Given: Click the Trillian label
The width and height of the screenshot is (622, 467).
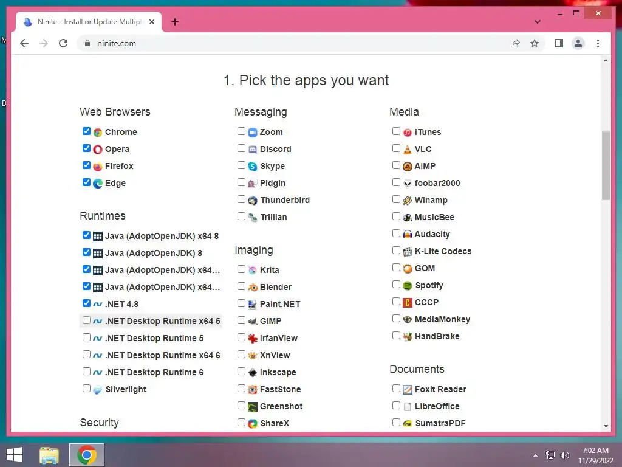Looking at the screenshot, I should click(x=274, y=218).
